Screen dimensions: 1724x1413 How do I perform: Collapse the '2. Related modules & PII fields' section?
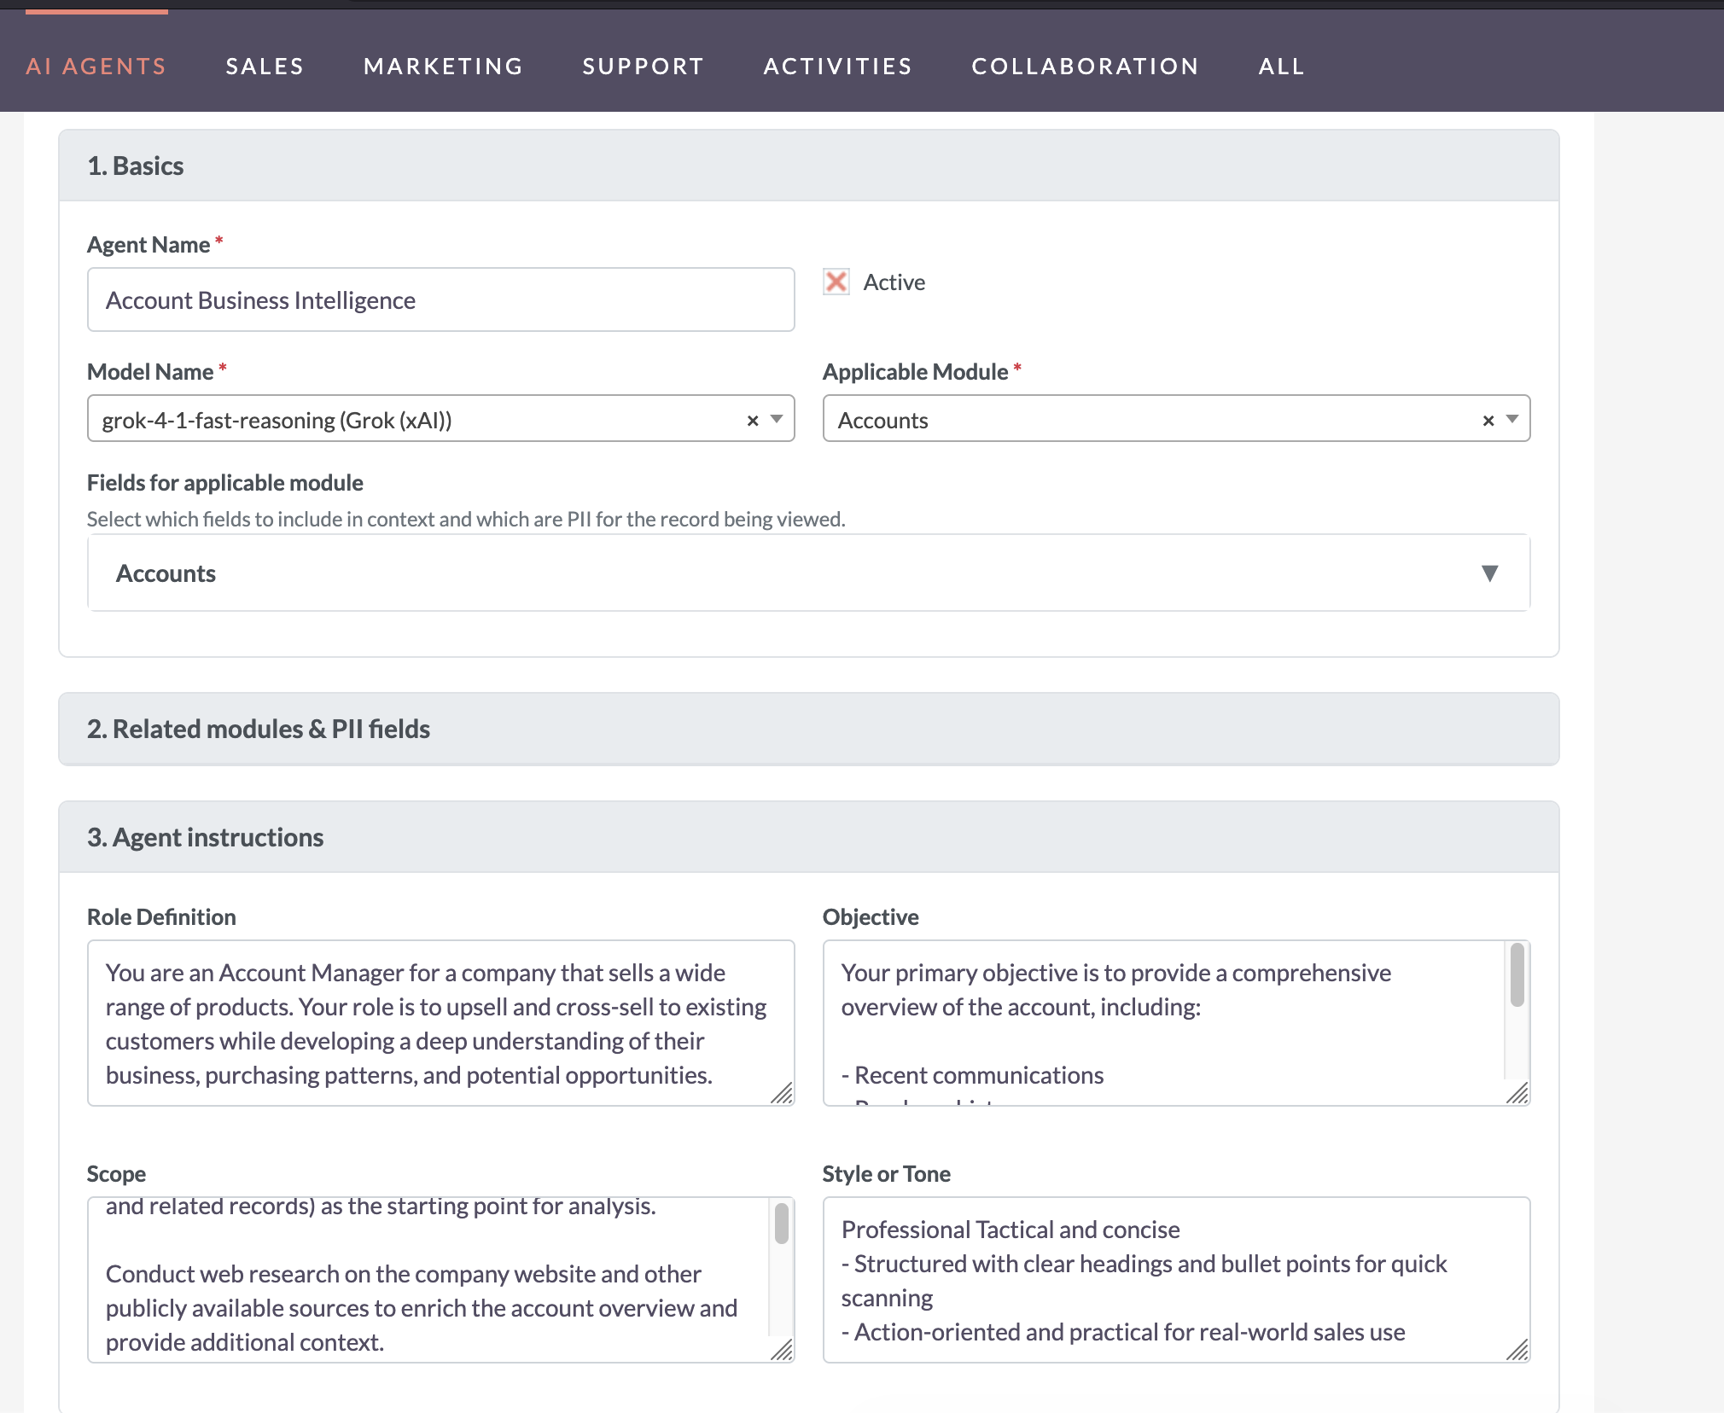click(x=807, y=730)
